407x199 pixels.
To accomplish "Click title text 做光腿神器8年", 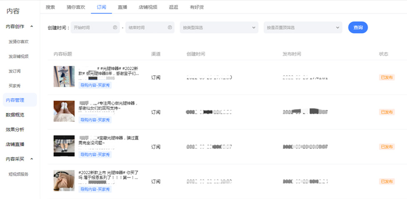I will coord(100,73).
